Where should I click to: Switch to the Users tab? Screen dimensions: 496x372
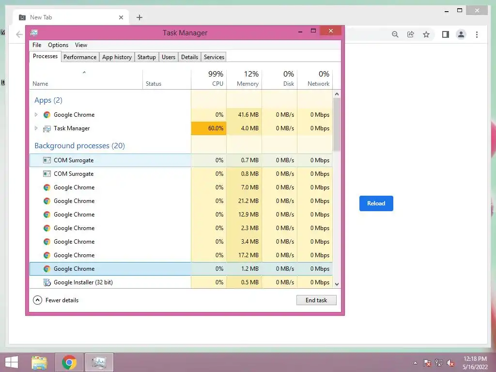point(168,57)
